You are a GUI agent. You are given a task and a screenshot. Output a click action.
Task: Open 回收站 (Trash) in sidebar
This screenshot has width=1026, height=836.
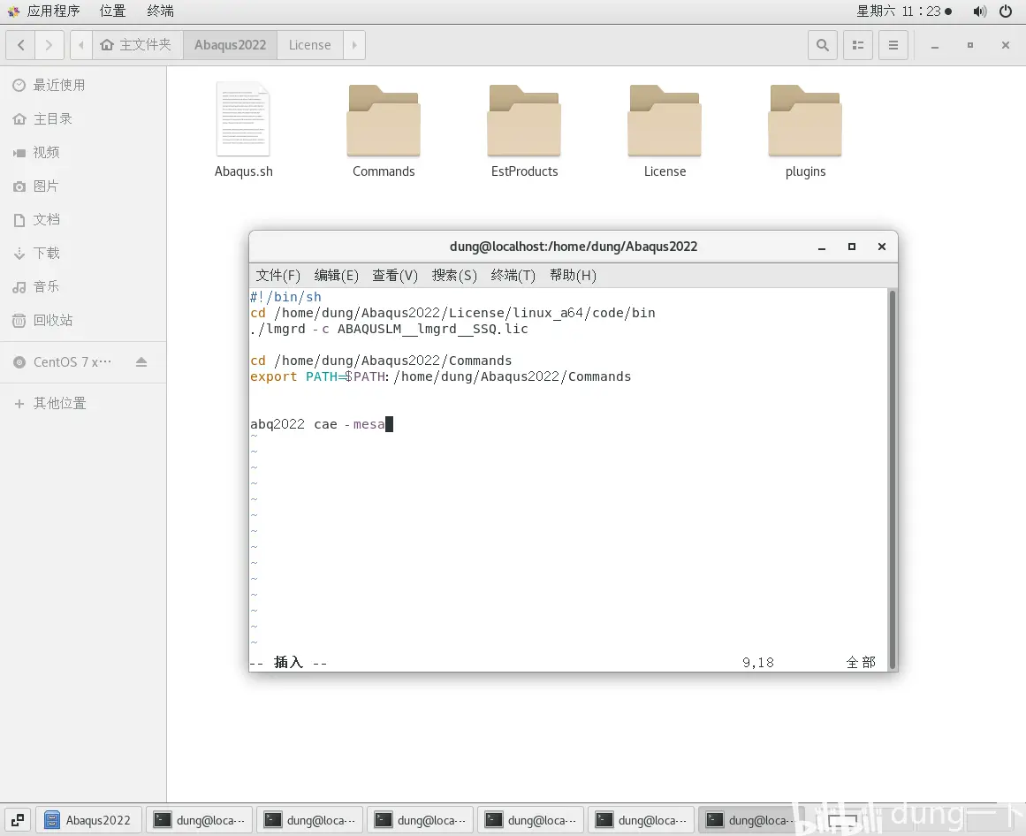click(x=83, y=320)
